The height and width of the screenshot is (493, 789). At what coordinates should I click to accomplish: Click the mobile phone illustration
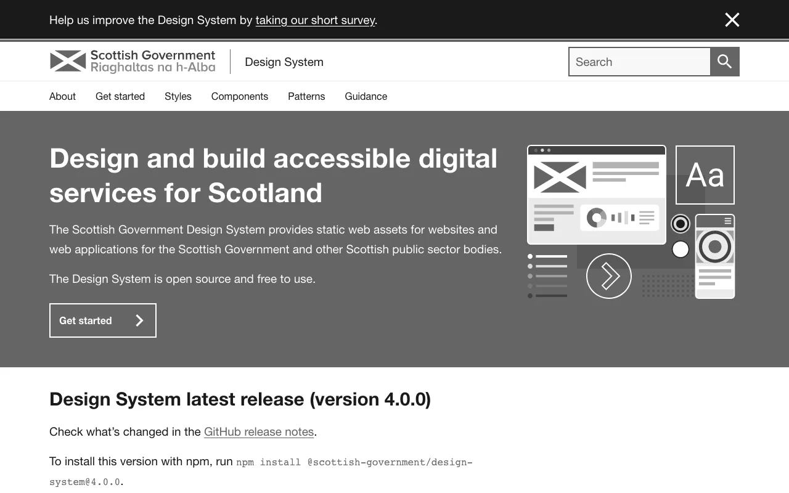tap(715, 256)
